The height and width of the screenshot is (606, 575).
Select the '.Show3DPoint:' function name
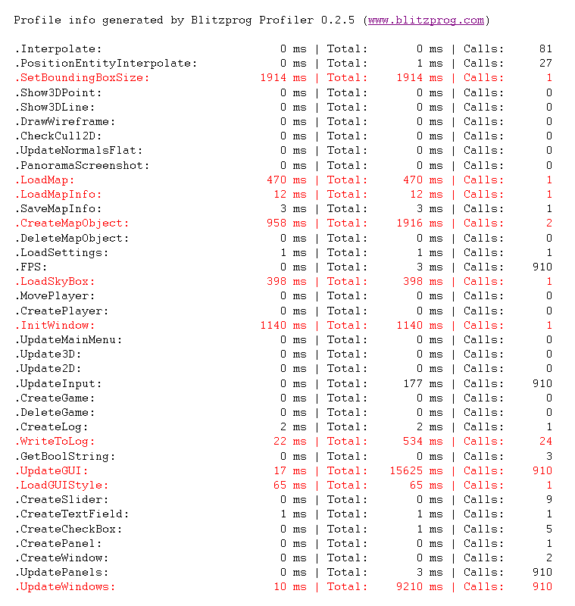point(58,92)
